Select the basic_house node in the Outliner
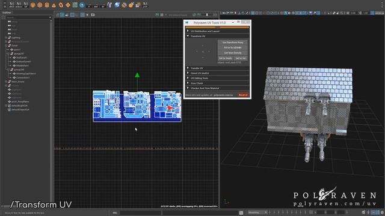The image size is (385, 216). [x=17, y=82]
